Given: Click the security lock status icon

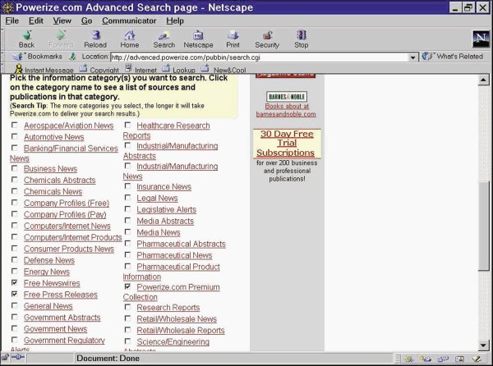Looking at the screenshot, I should tap(5, 357).
